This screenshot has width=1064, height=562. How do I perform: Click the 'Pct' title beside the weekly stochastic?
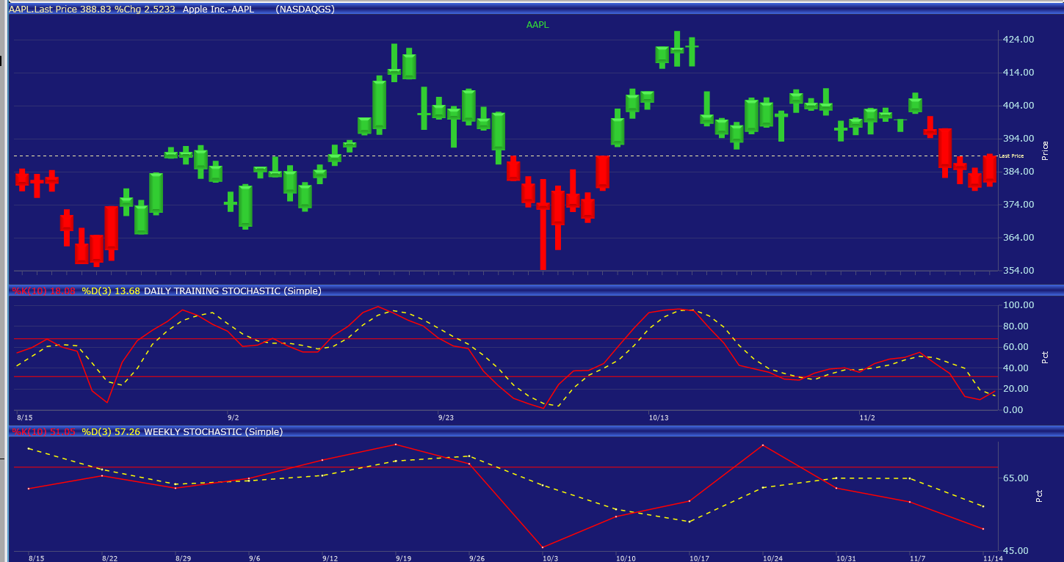pos(1039,496)
